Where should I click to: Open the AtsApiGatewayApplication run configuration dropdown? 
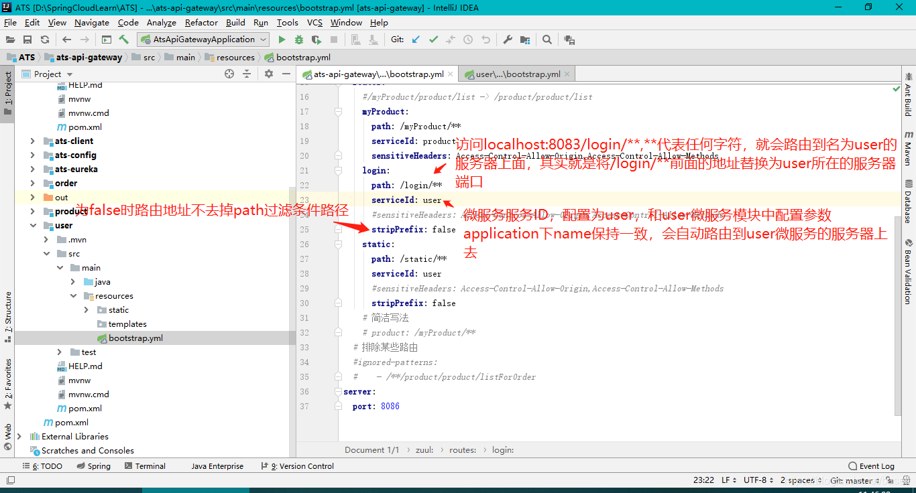(204, 40)
